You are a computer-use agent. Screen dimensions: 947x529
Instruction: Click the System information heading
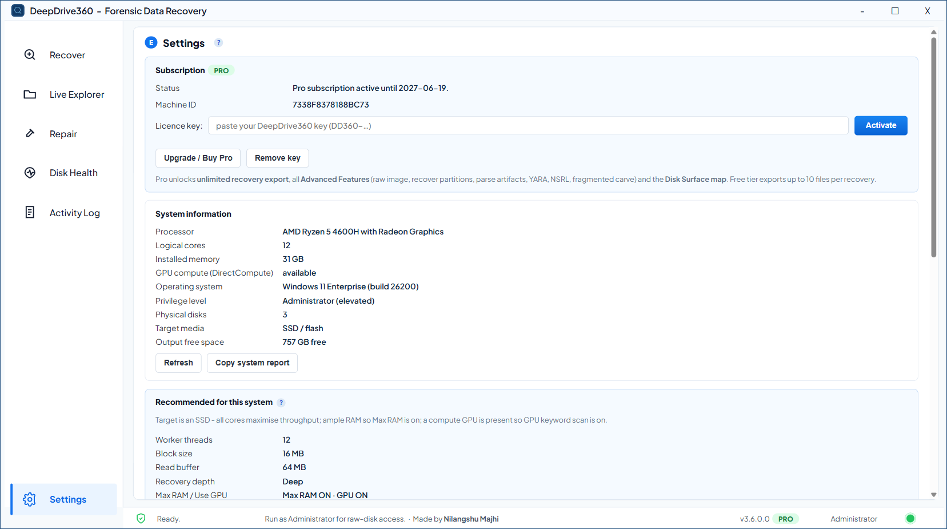pos(193,214)
